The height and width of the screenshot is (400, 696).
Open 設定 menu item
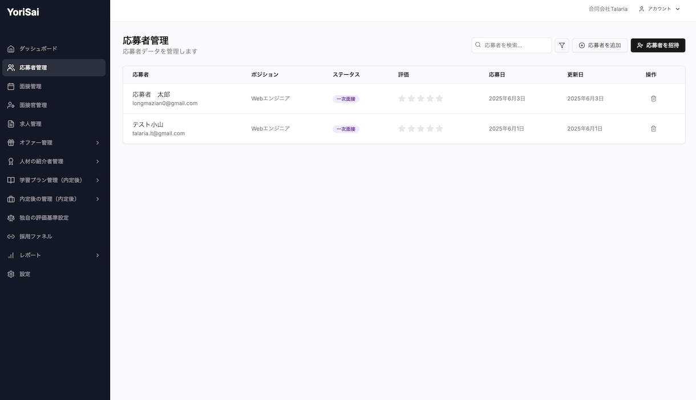point(54,274)
